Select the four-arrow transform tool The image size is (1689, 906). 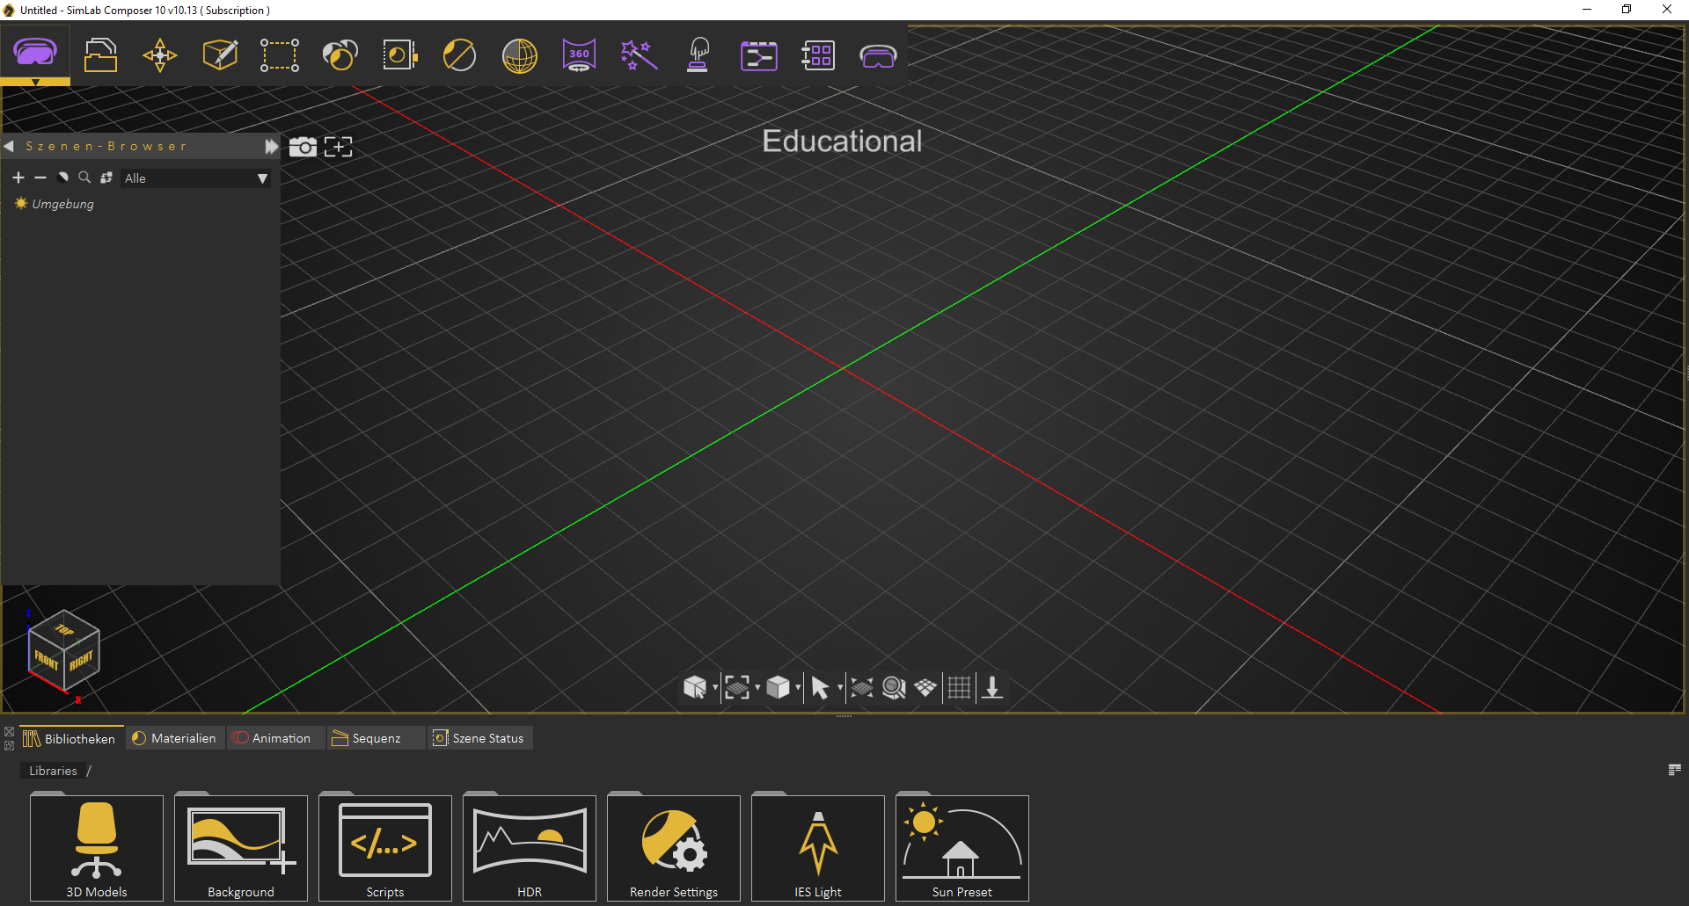click(x=160, y=54)
